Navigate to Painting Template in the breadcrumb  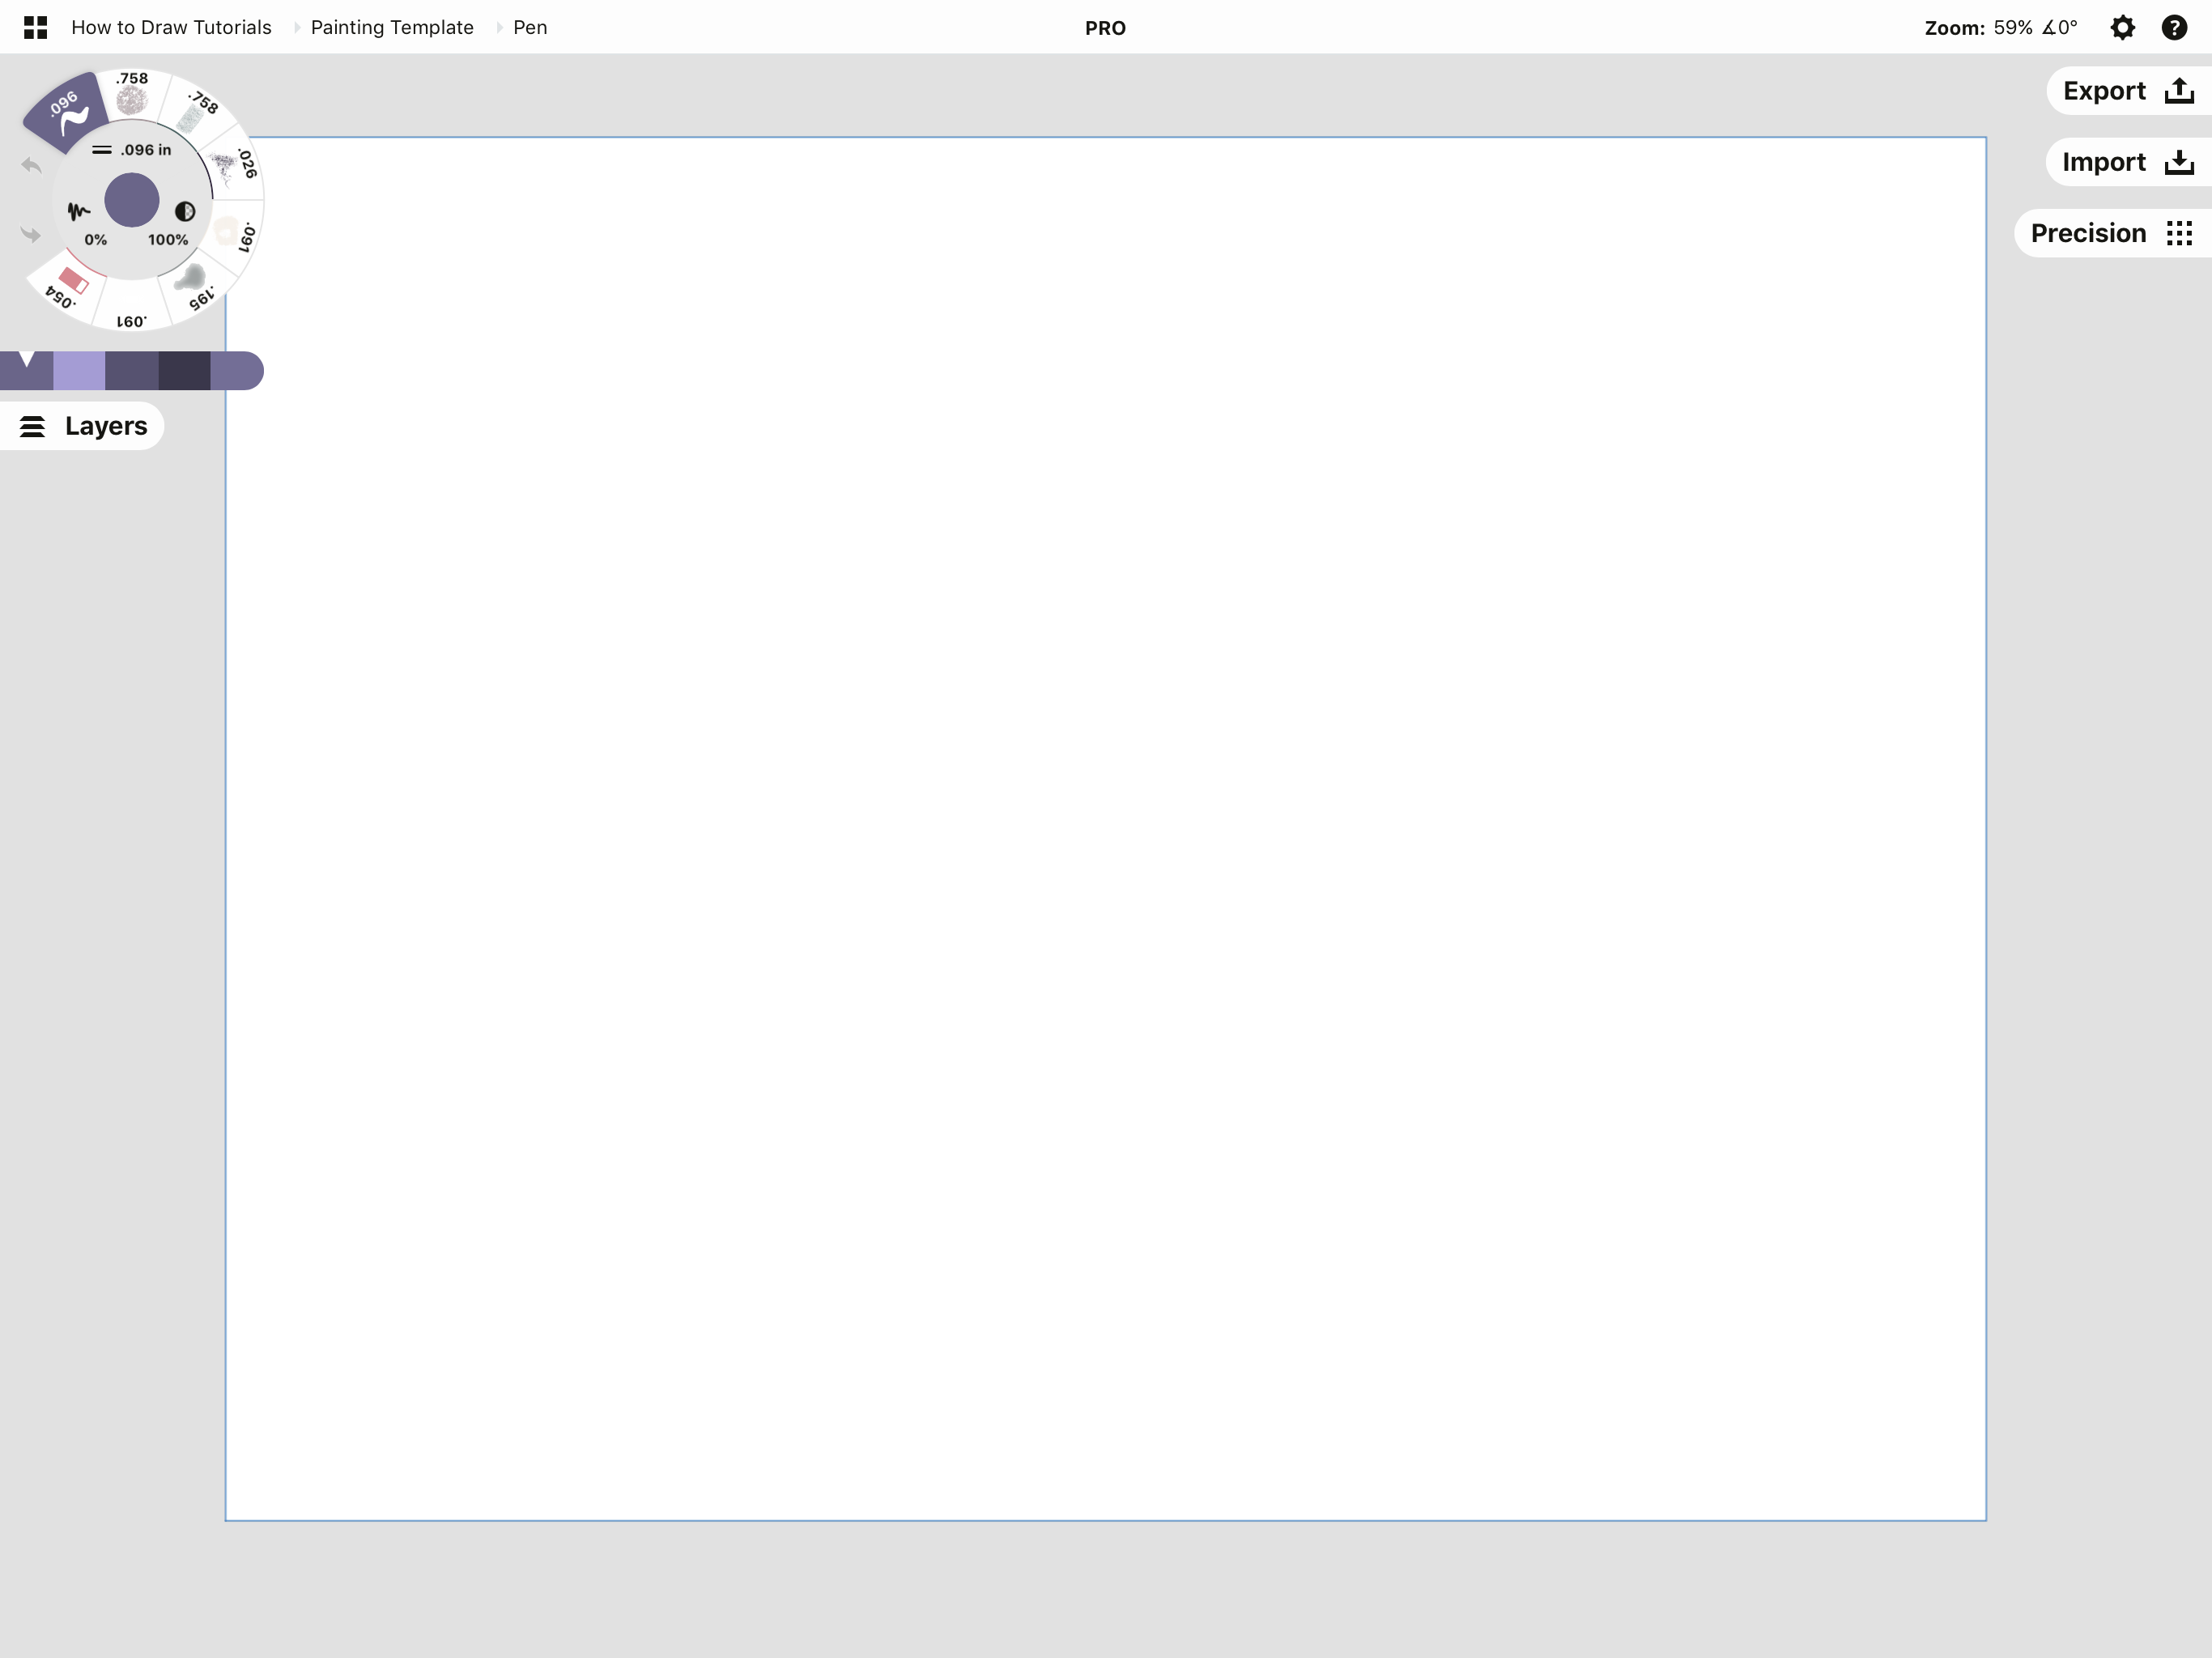pos(392,27)
